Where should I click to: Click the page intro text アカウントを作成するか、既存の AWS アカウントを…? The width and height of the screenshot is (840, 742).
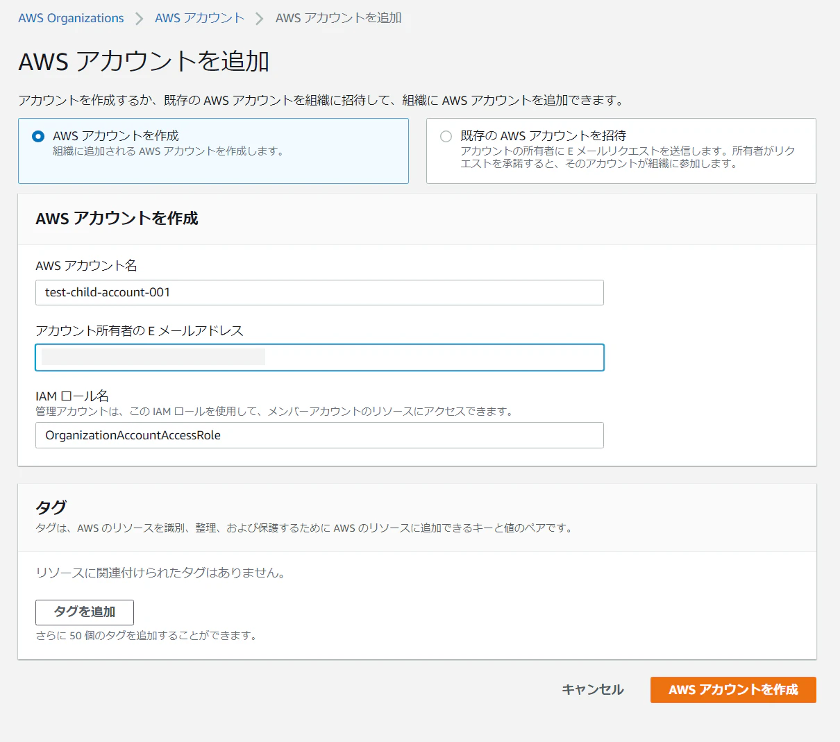tap(322, 101)
